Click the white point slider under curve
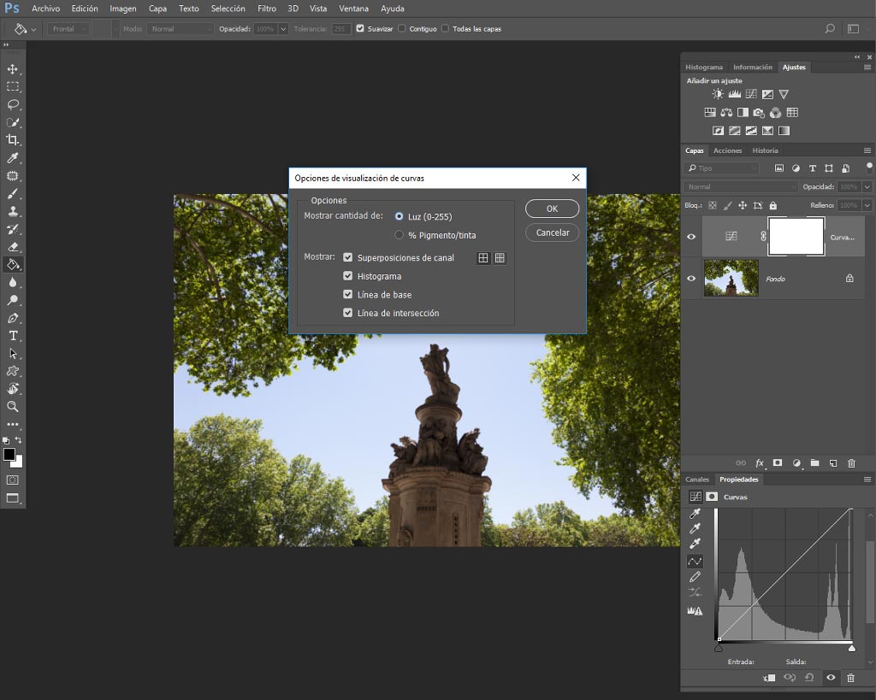The width and height of the screenshot is (876, 700). click(x=852, y=648)
